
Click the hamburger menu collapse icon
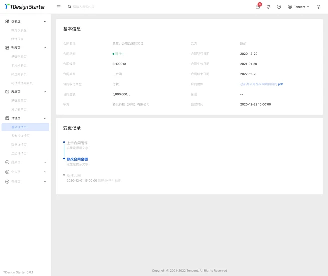tap(59, 7)
